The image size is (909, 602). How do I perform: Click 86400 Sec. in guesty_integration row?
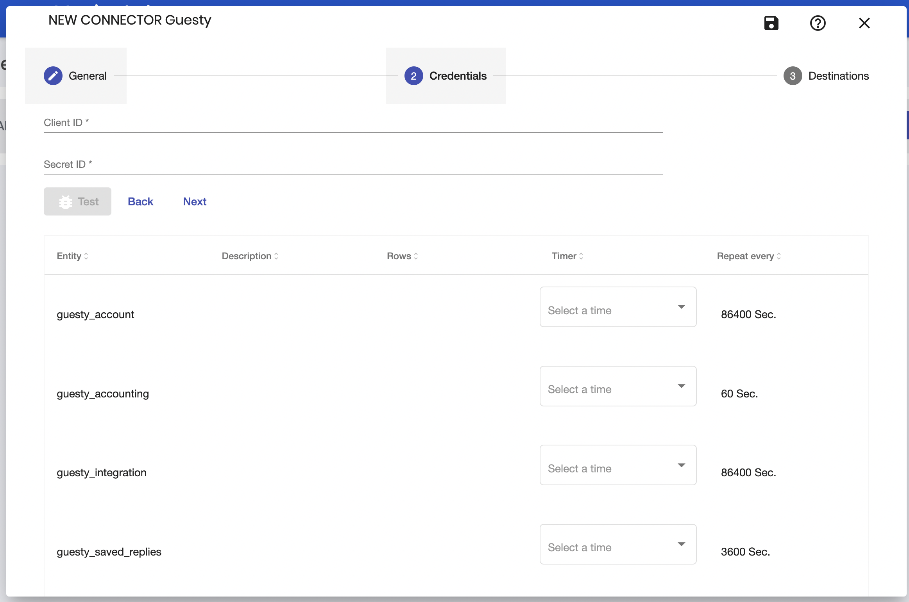click(x=748, y=473)
